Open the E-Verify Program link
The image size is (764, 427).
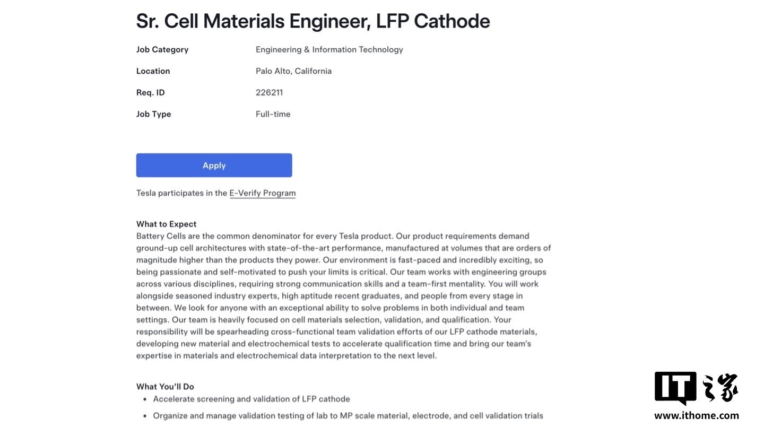(x=262, y=193)
